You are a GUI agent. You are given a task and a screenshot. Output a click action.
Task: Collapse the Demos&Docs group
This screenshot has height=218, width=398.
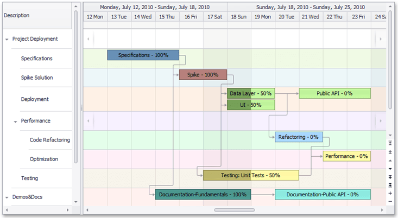point(7,197)
